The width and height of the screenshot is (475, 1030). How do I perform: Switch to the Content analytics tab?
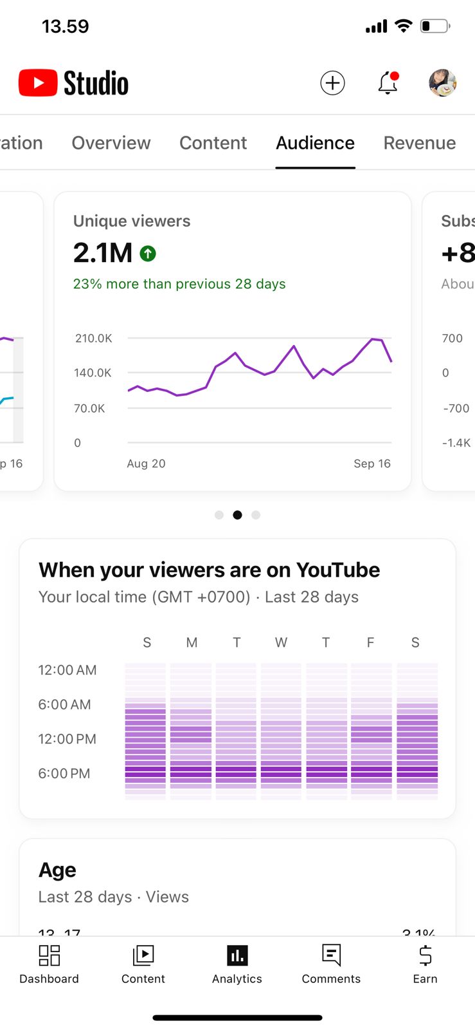pyautogui.click(x=213, y=143)
